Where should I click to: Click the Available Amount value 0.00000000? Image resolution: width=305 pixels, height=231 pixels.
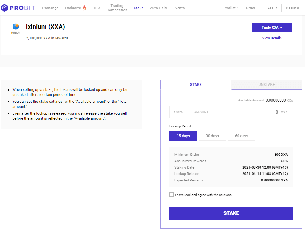[x=276, y=100]
